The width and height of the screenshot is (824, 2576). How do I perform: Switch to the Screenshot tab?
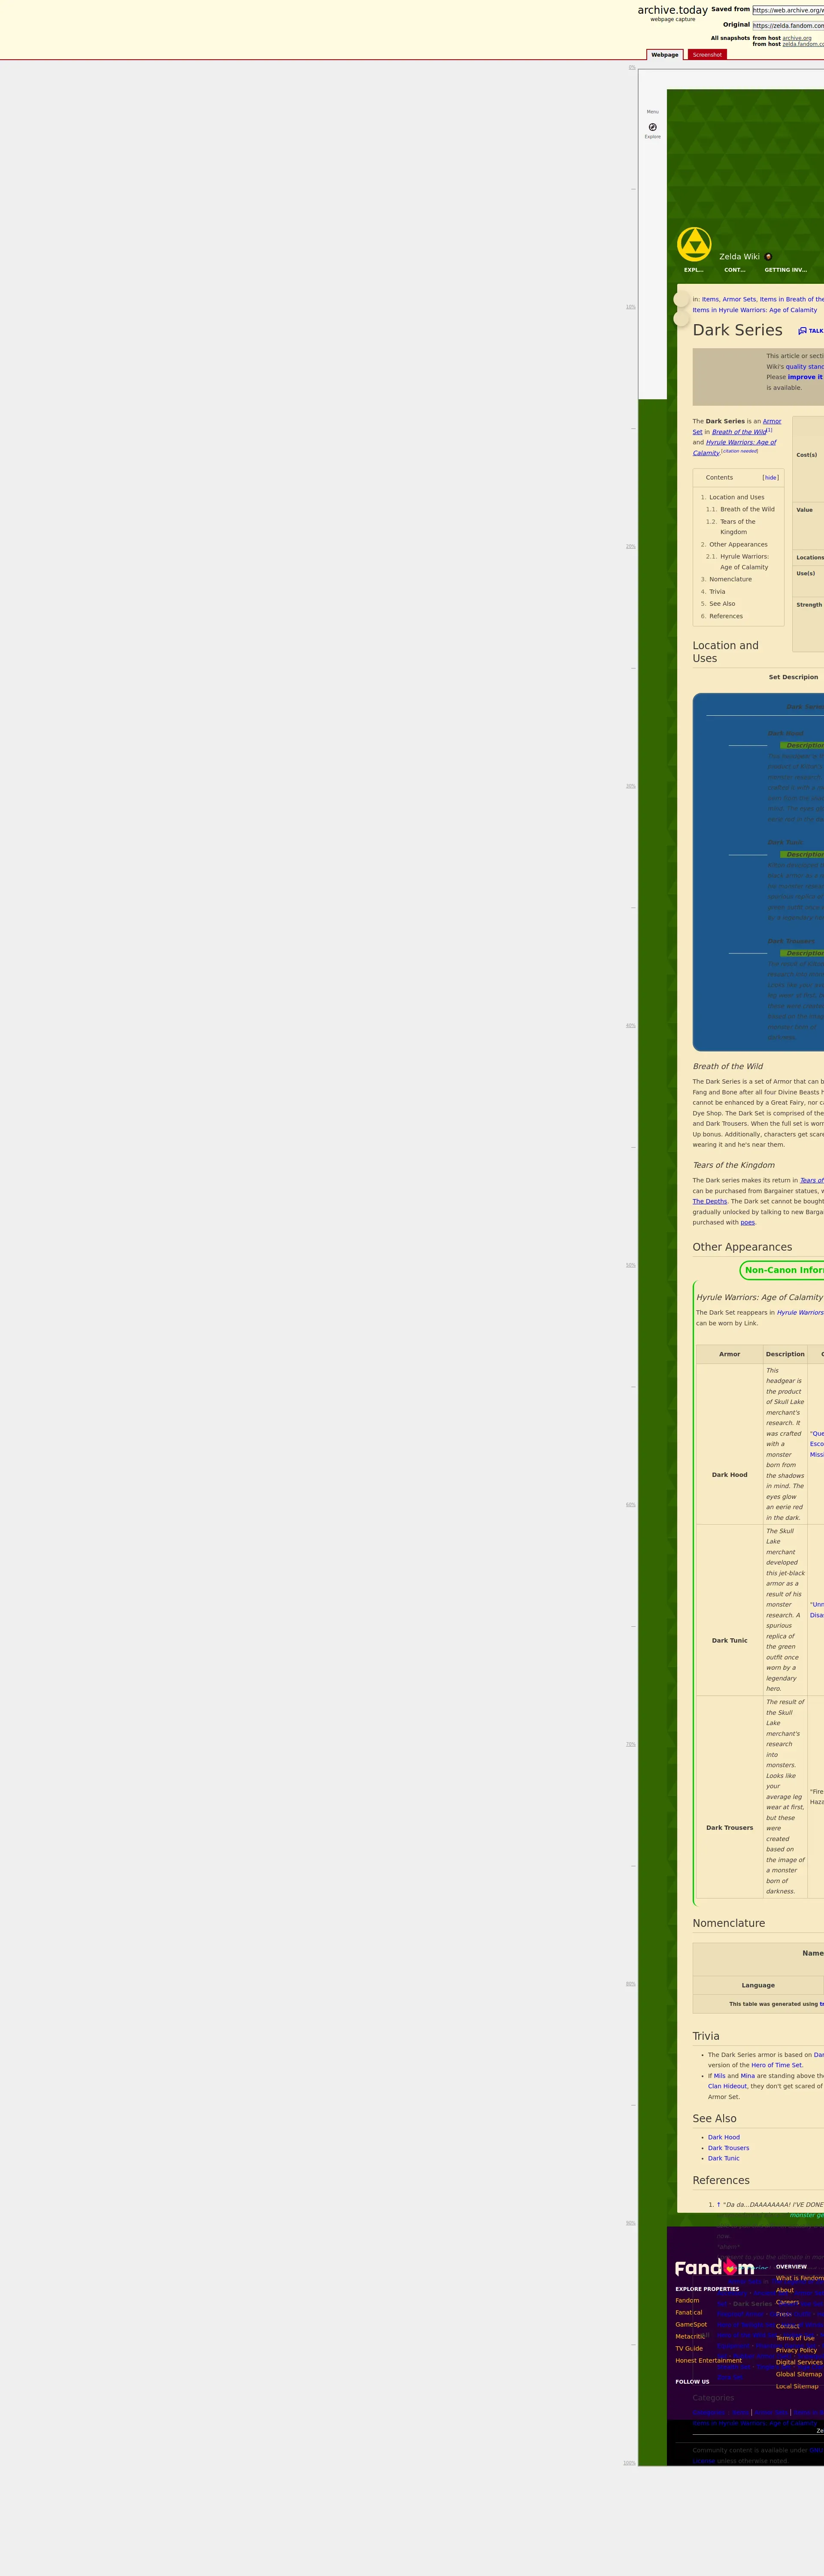point(707,55)
